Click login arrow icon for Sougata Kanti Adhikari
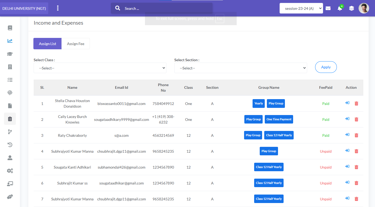This screenshot has height=207, width=375. (347, 166)
